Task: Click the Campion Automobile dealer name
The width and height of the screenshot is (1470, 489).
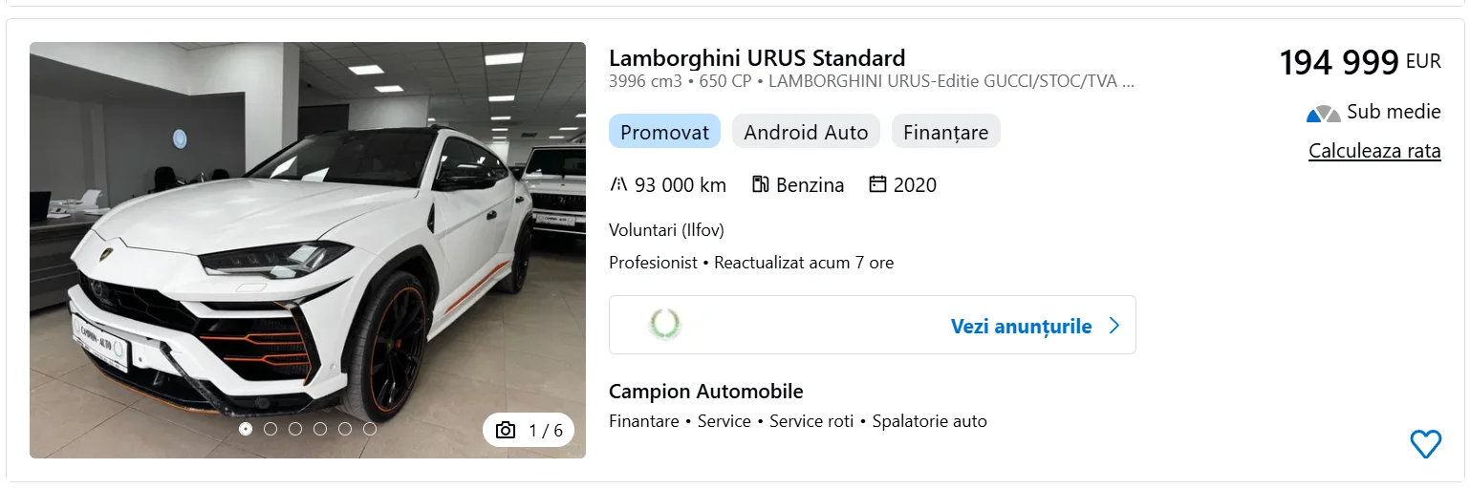Action: 705,392
